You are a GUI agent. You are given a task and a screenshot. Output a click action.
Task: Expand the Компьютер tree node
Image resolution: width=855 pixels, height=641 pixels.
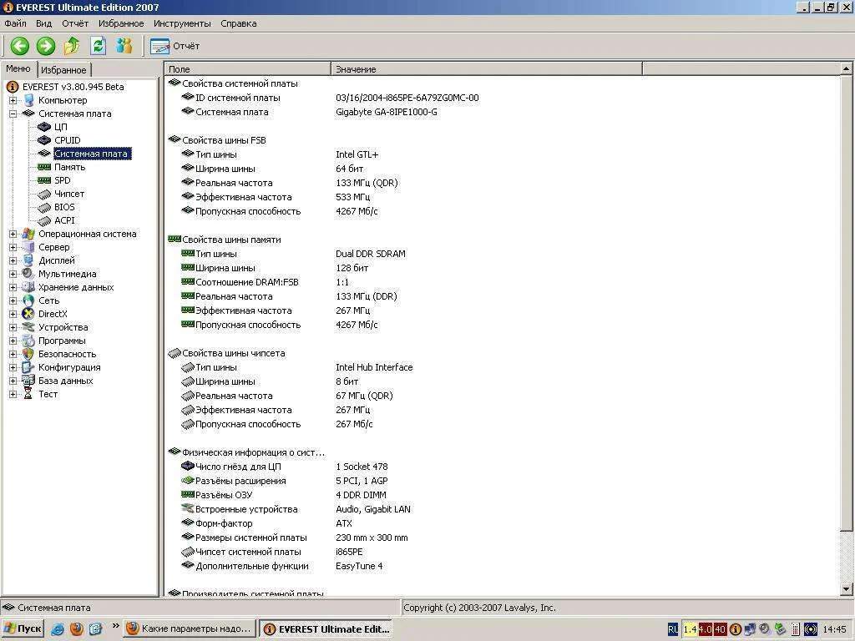point(13,100)
